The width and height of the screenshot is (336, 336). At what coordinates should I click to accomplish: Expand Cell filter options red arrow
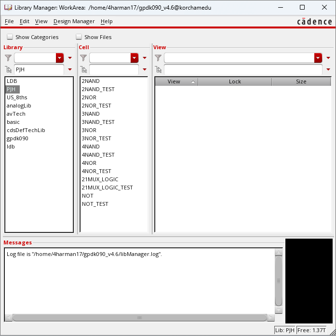point(145,58)
